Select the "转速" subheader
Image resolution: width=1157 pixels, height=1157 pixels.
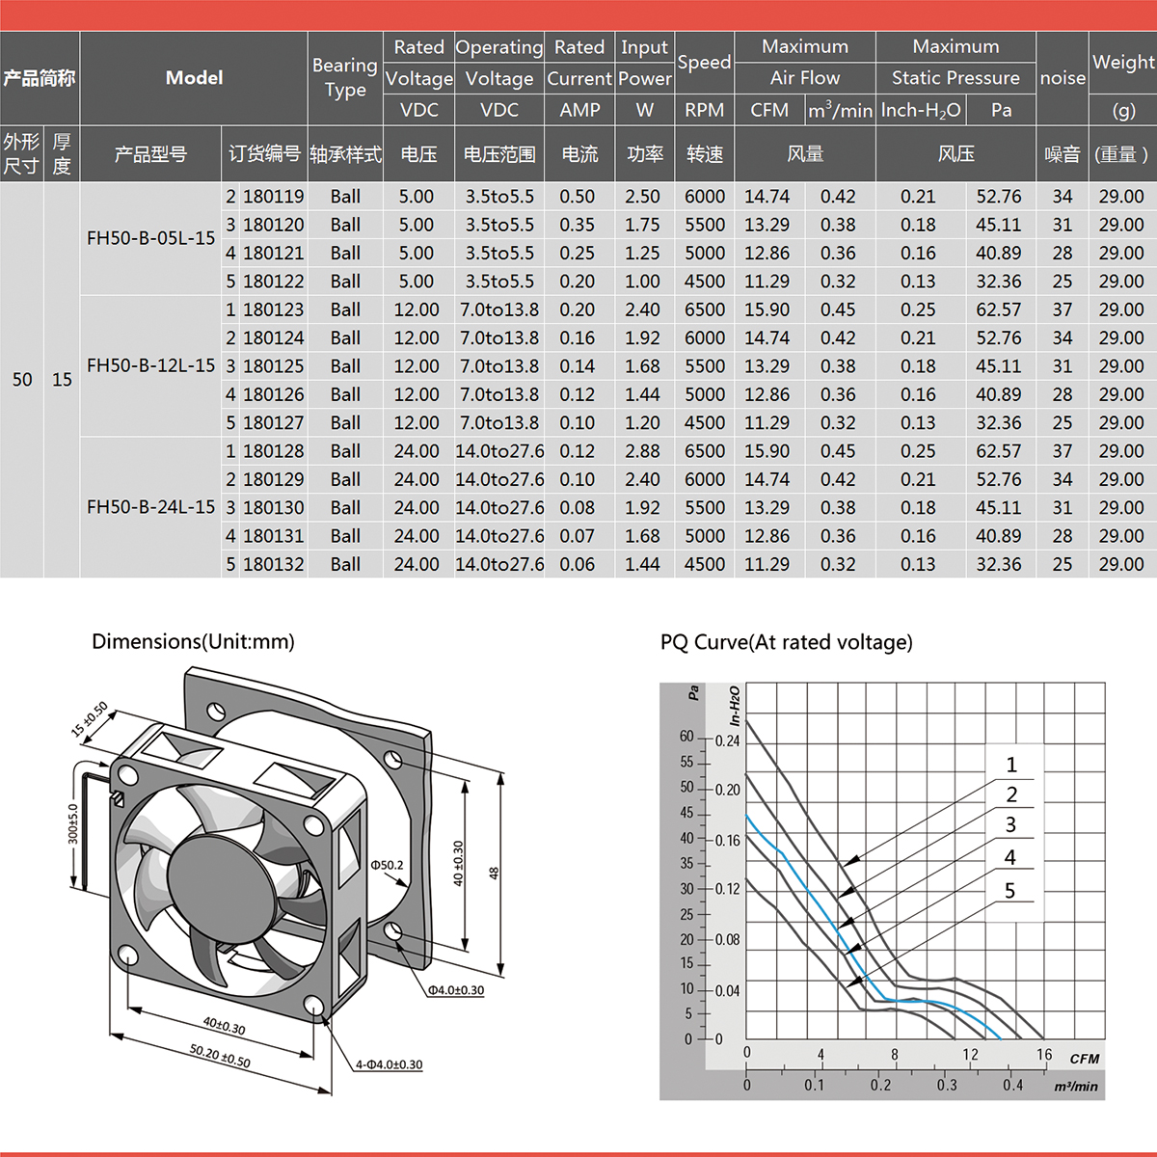pos(705,154)
